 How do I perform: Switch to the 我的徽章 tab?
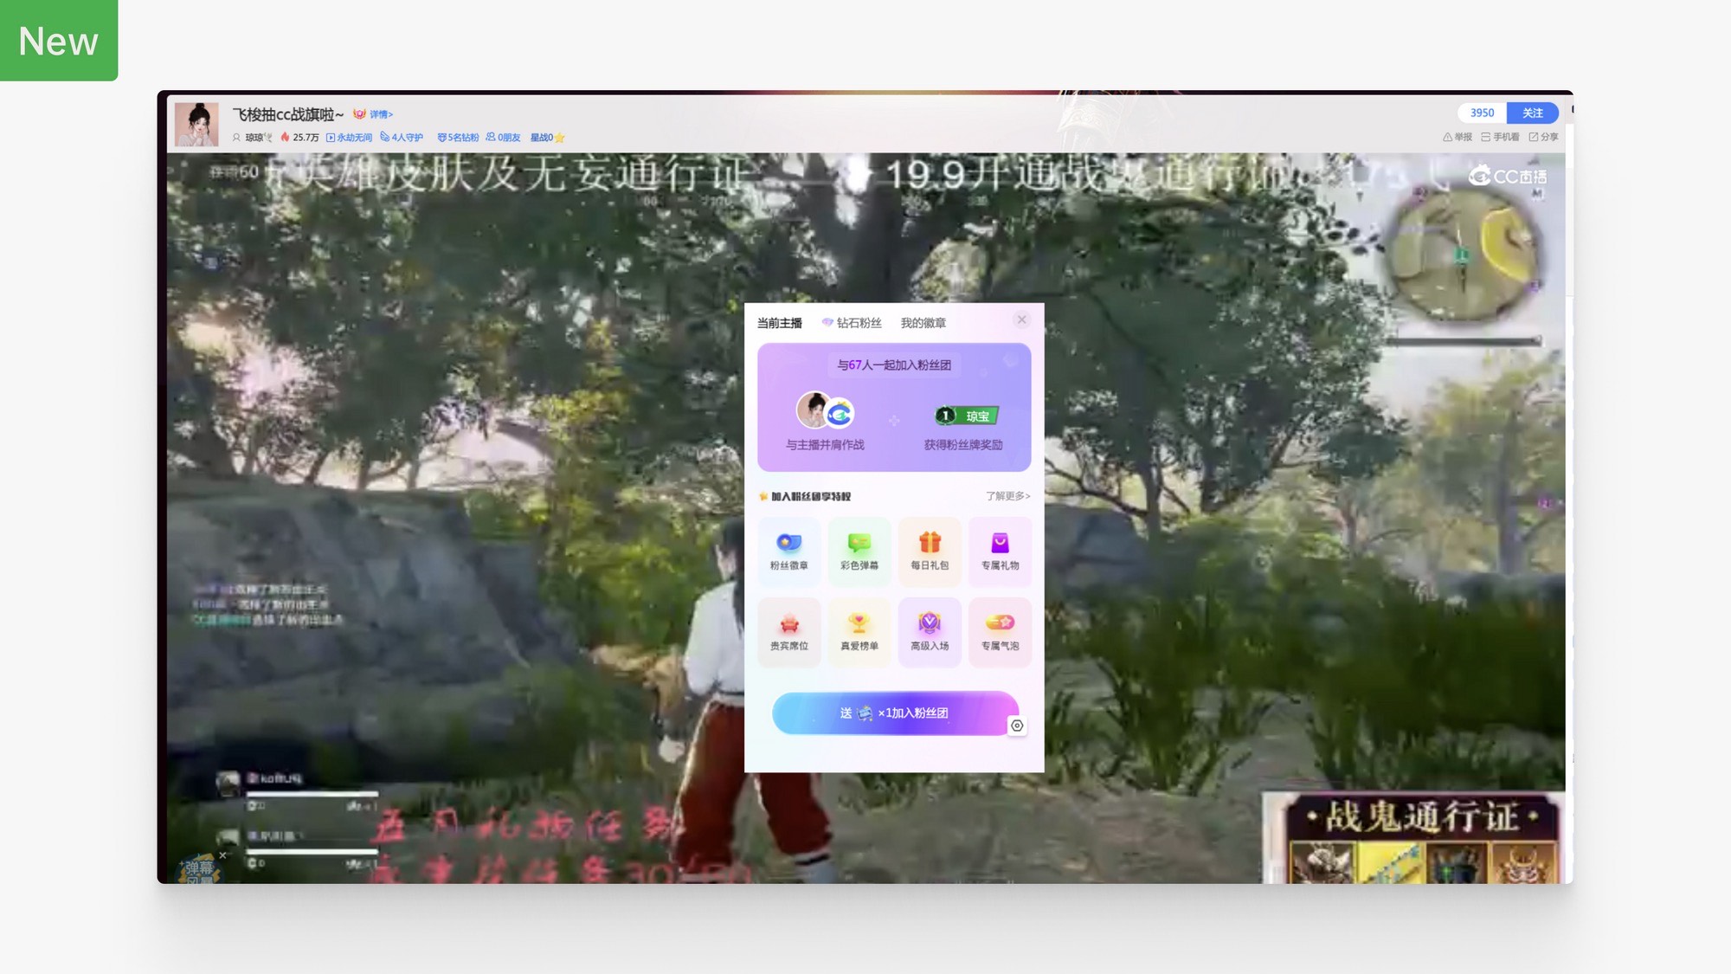[923, 323]
